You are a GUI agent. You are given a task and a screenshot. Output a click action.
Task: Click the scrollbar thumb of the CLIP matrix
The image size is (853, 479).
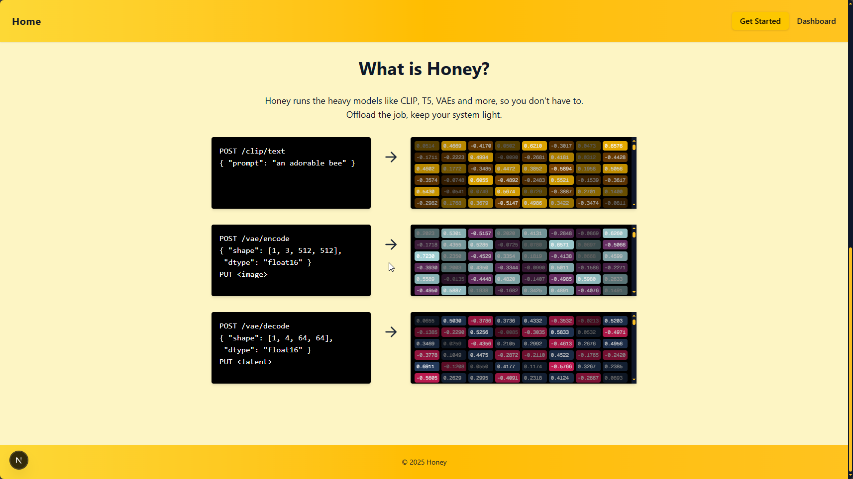[x=634, y=147]
